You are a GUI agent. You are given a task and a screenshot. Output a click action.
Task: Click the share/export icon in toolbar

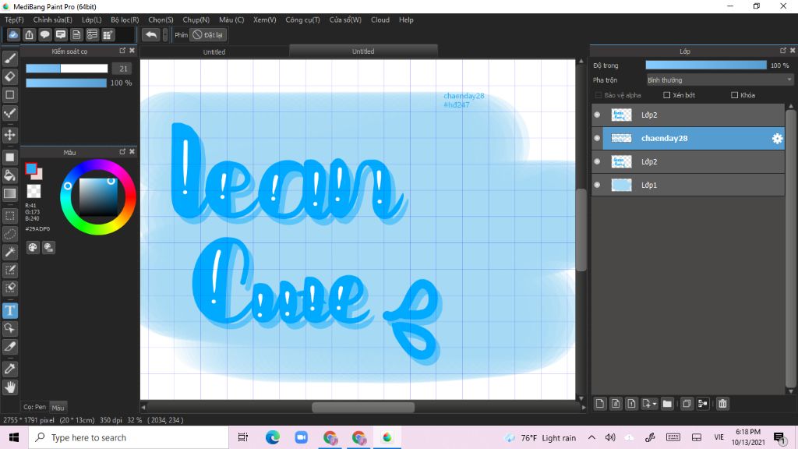(x=29, y=34)
